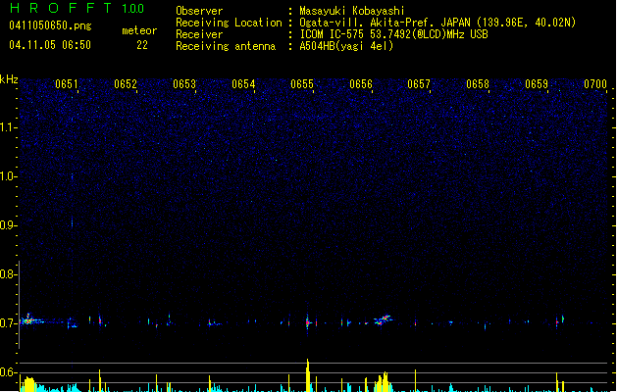
Task: Click the 0653 time marker
Action: (x=184, y=84)
